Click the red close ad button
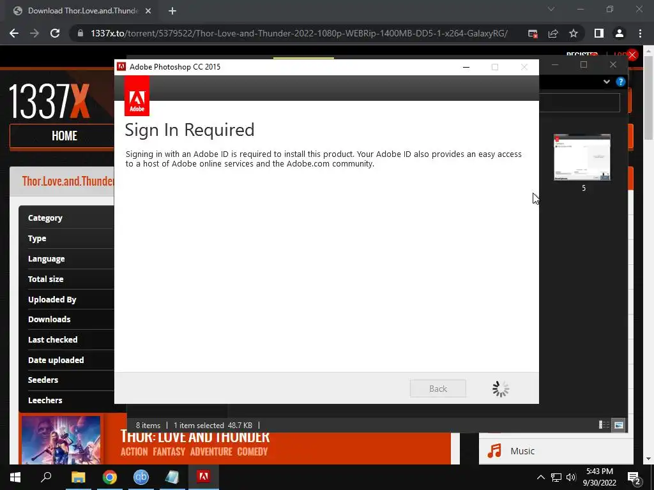Screen dimensions: 654x490 (632, 55)
